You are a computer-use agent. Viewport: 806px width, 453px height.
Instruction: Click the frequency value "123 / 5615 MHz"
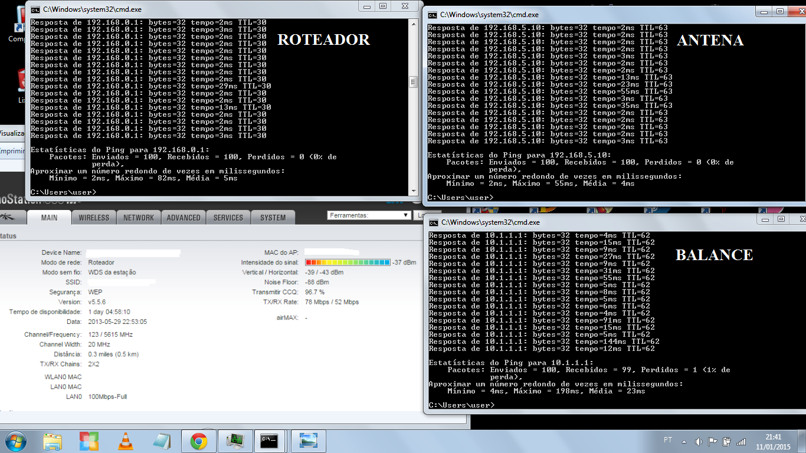pos(110,334)
